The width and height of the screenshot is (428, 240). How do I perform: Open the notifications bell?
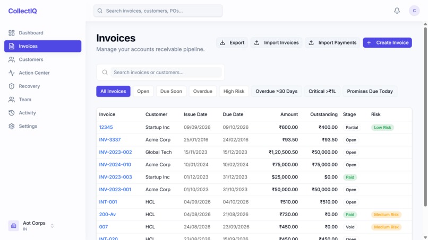397,11
